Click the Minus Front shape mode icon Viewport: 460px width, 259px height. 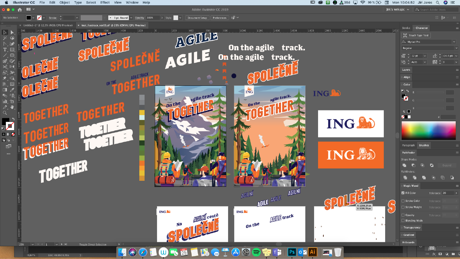pyautogui.click(x=413, y=165)
